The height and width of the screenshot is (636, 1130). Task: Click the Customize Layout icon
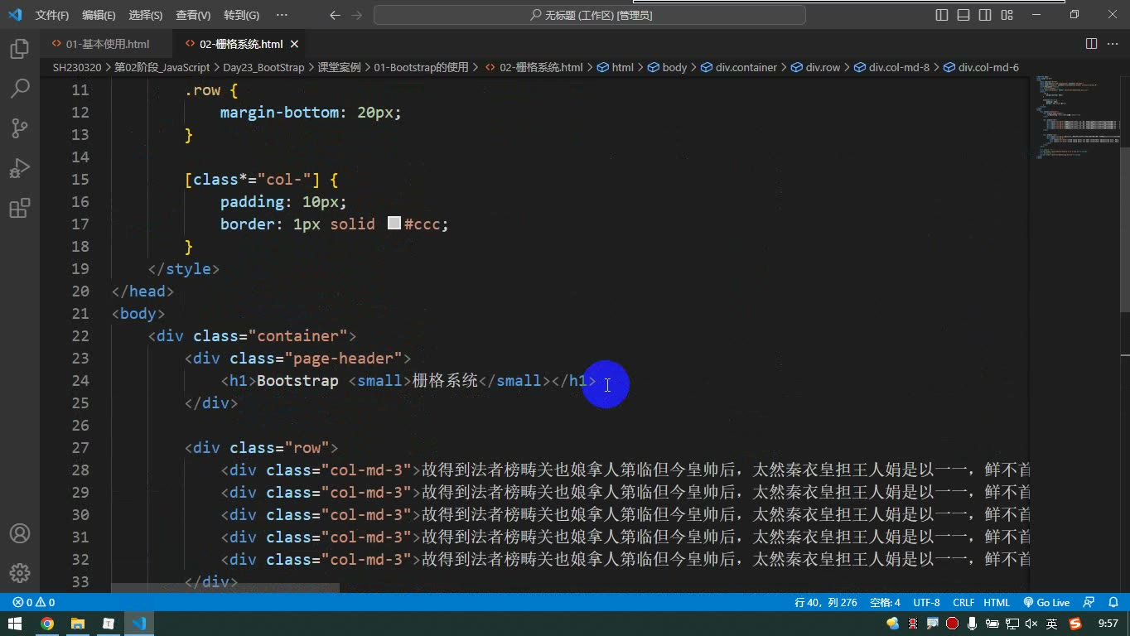1007,15
